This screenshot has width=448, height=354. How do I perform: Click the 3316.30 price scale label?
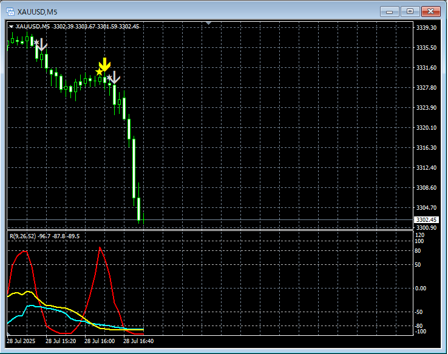[x=426, y=147]
